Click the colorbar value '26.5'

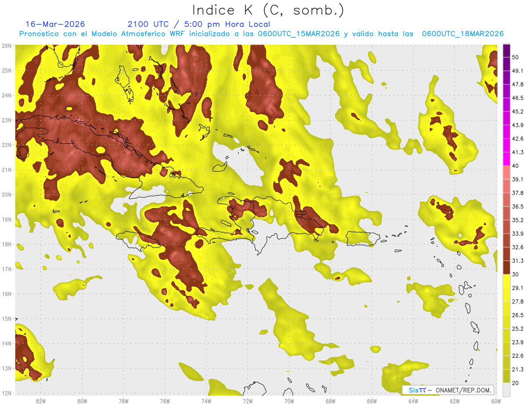[518, 315]
